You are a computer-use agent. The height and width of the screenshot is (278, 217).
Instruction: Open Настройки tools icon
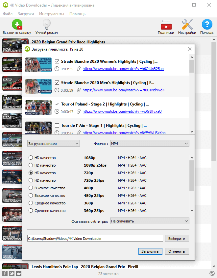point(187,24)
